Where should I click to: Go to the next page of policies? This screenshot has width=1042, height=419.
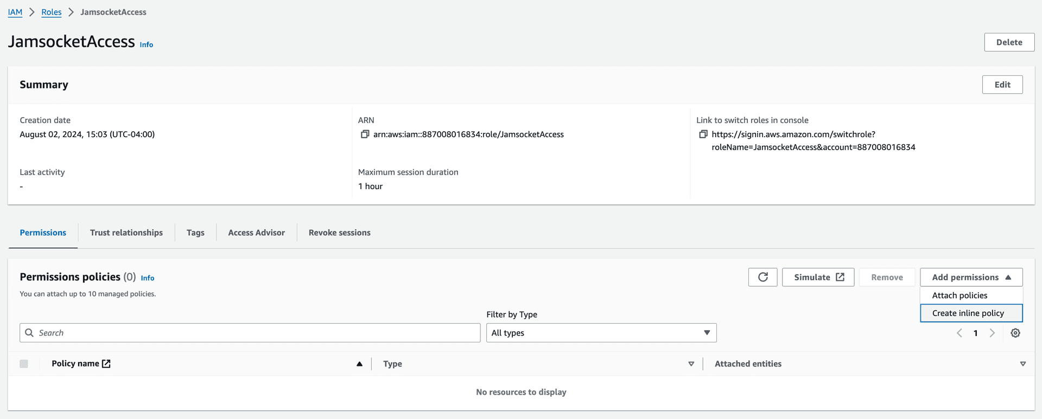(992, 333)
